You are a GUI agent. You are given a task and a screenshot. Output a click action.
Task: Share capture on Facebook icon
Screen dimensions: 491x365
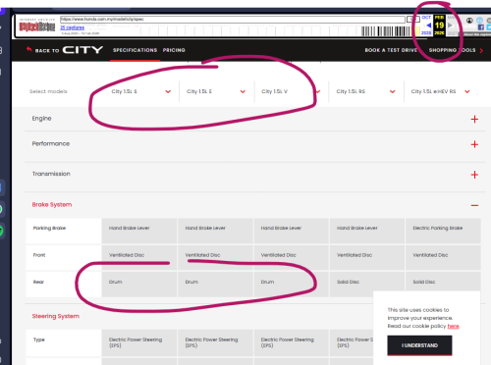pyautogui.click(x=481, y=27)
